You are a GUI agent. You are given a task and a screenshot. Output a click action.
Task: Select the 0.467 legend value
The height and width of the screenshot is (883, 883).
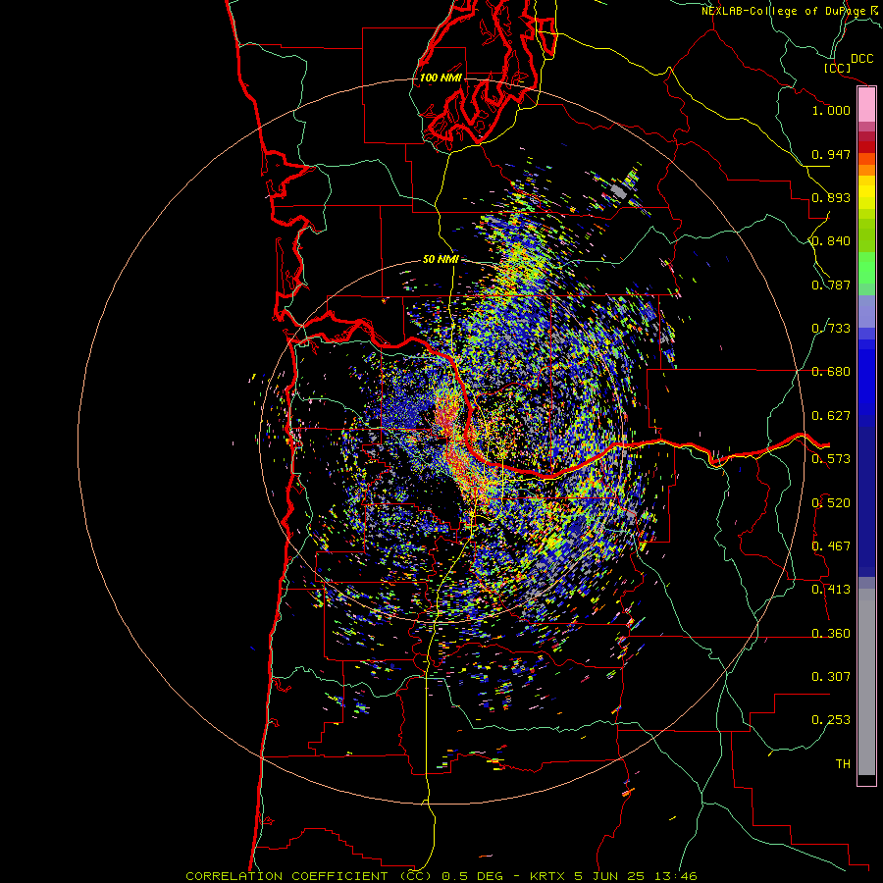pos(831,546)
